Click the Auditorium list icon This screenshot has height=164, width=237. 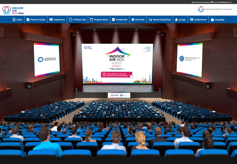coord(51,20)
